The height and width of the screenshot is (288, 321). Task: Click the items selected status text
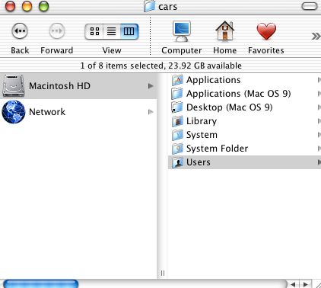[x=161, y=66]
